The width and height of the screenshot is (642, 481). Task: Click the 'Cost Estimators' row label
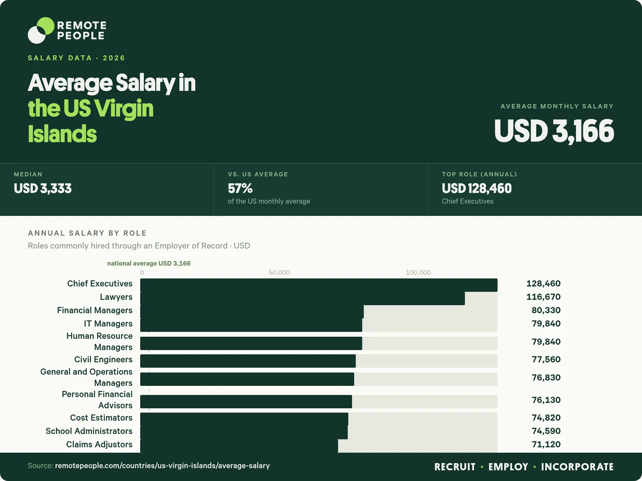(x=101, y=418)
